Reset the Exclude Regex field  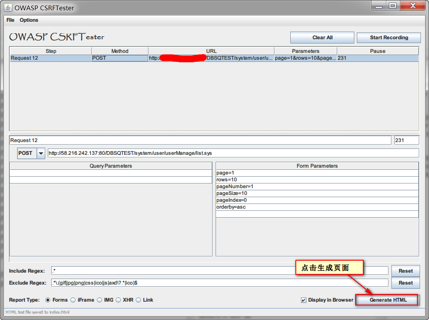point(406,283)
